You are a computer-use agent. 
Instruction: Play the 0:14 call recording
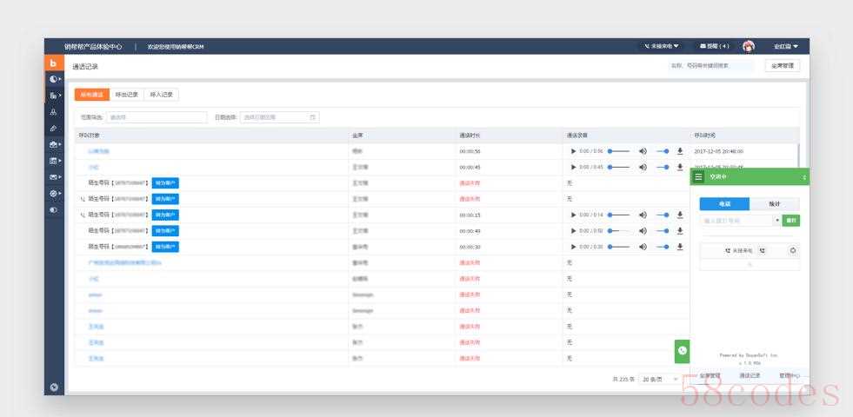pyautogui.click(x=573, y=215)
